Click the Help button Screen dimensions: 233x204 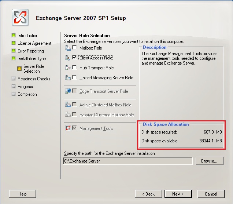tap(22, 194)
